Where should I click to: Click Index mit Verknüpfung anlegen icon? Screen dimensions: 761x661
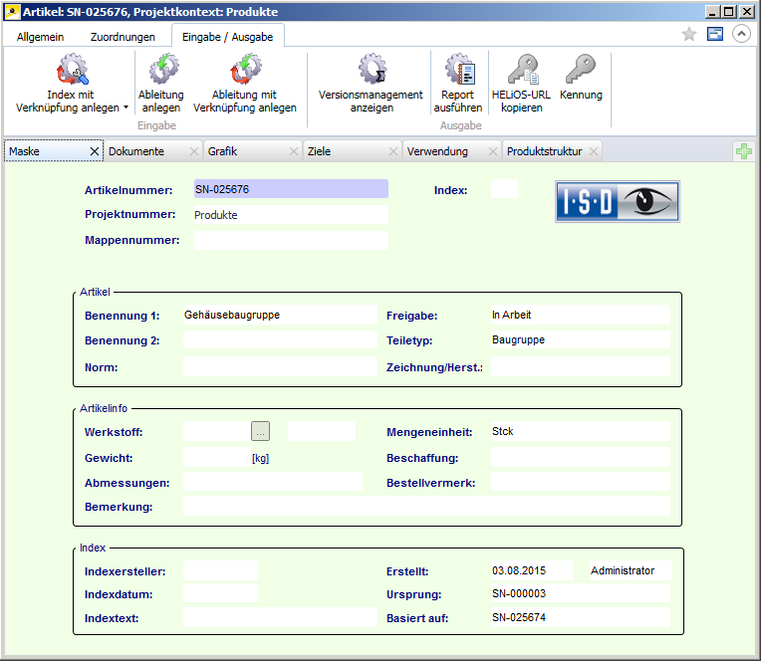pos(72,70)
